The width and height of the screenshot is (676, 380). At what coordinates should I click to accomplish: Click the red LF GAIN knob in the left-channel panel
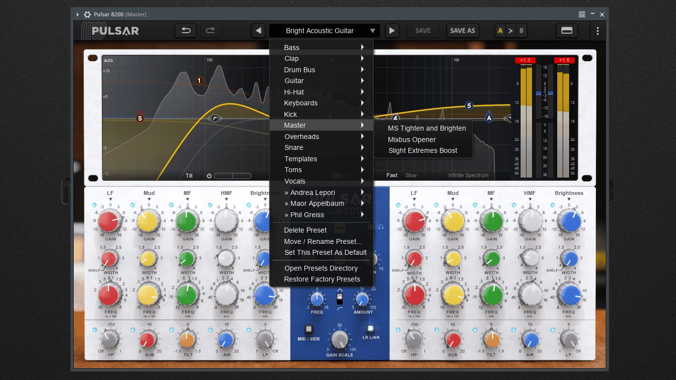108,222
